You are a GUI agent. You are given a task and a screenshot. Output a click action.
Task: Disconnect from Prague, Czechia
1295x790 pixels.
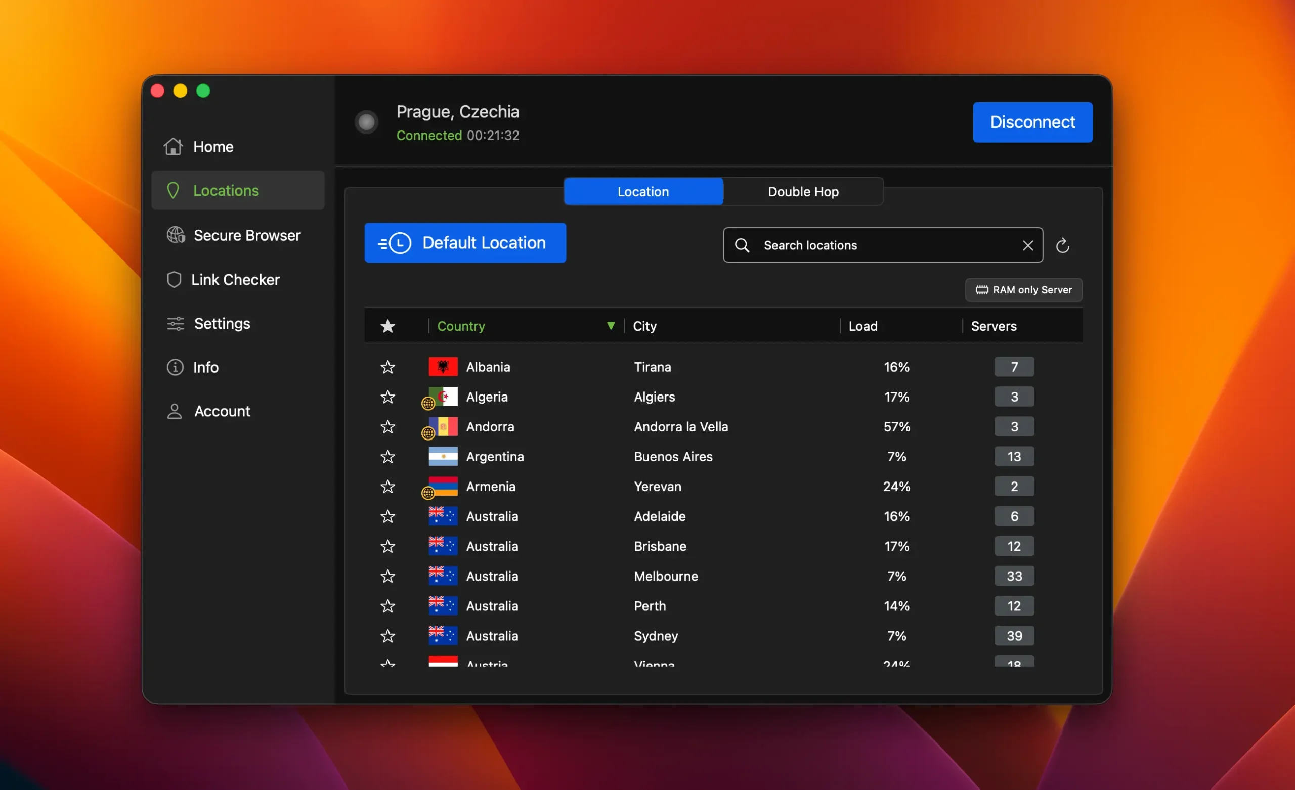[1031, 122]
